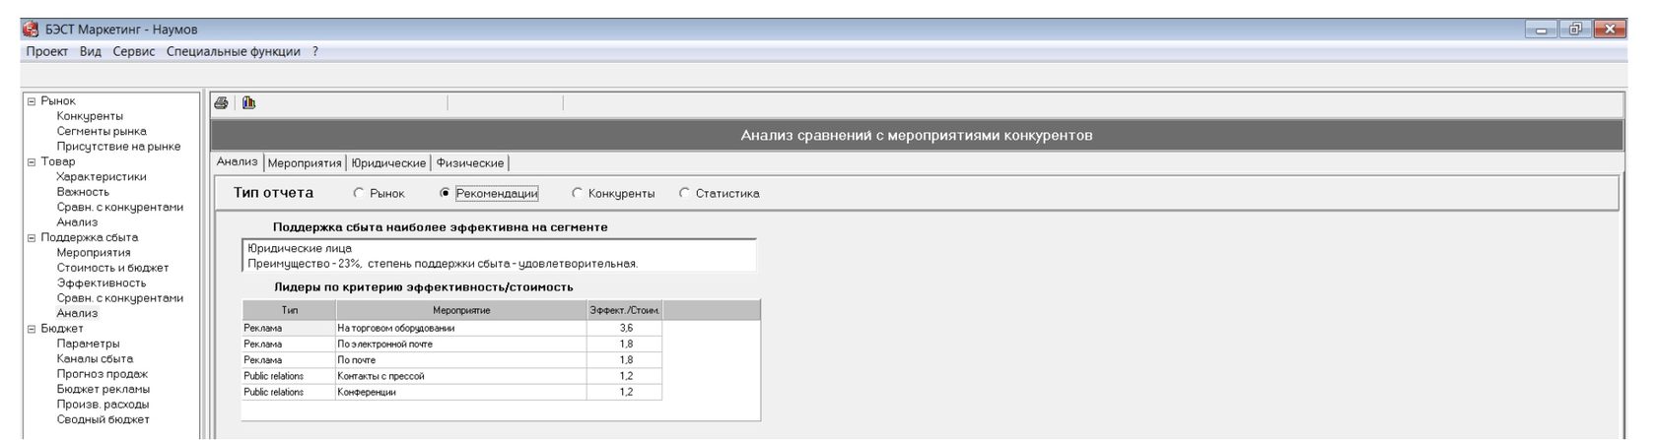Open the Сервис menu
Screen dimensions: 1656x440
134,52
